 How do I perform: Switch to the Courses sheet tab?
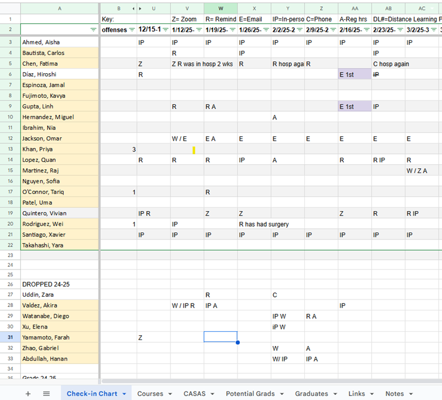tap(150, 394)
